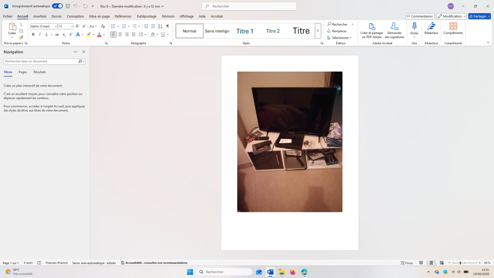The height and width of the screenshot is (278, 494).
Task: Select the Pages tab in Navigation pane
Action: tap(23, 72)
